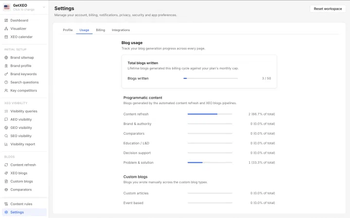
Task: Click the 'Event based' row label
Action: (x=133, y=202)
